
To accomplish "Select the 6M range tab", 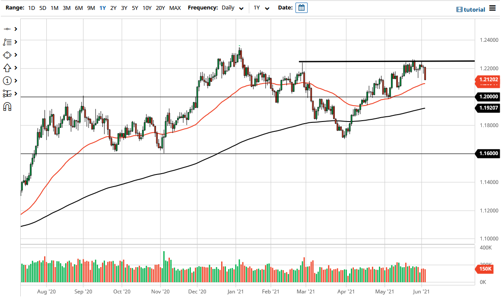I will coord(79,8).
